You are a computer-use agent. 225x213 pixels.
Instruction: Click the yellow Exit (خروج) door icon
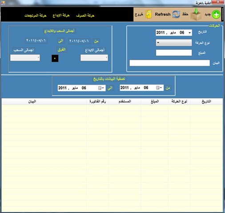149,14
